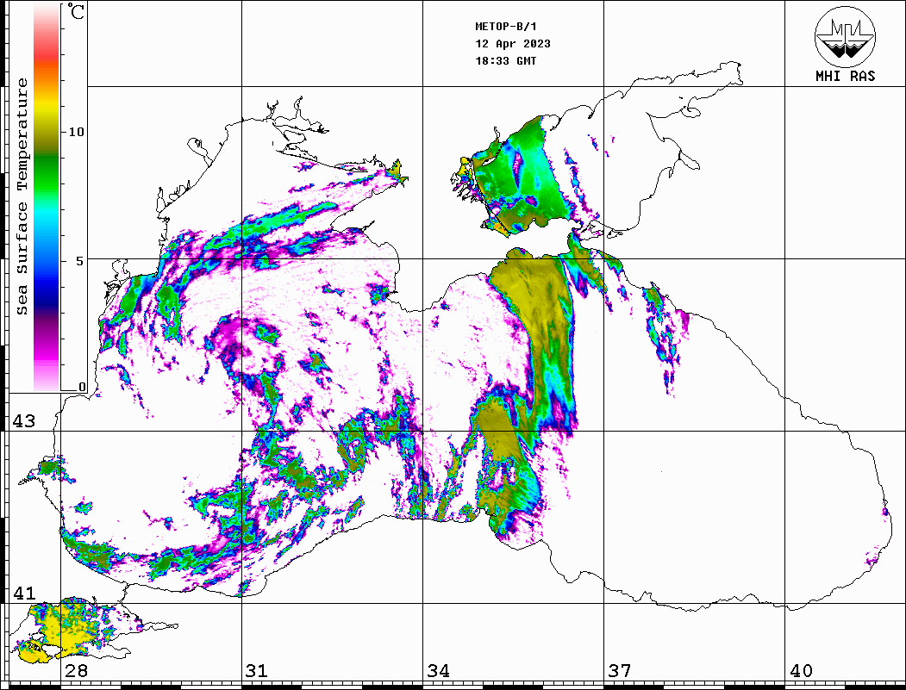Click latitude label '41'

coord(23,593)
